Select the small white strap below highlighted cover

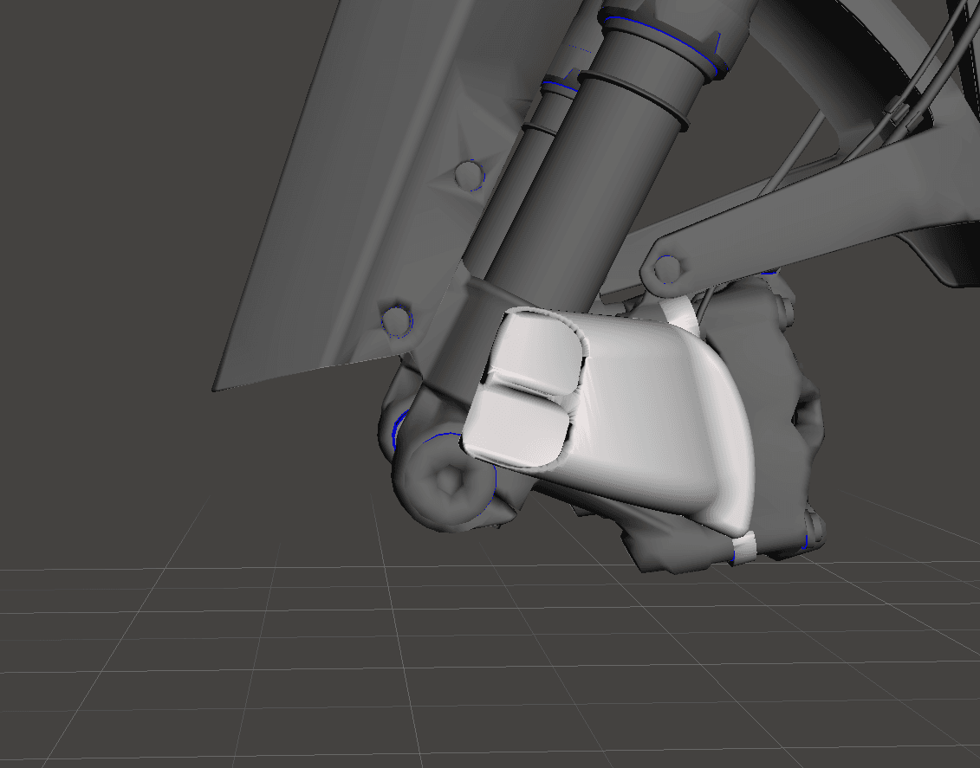coord(743,550)
